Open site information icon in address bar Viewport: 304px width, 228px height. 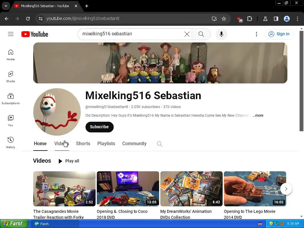click(x=40, y=19)
